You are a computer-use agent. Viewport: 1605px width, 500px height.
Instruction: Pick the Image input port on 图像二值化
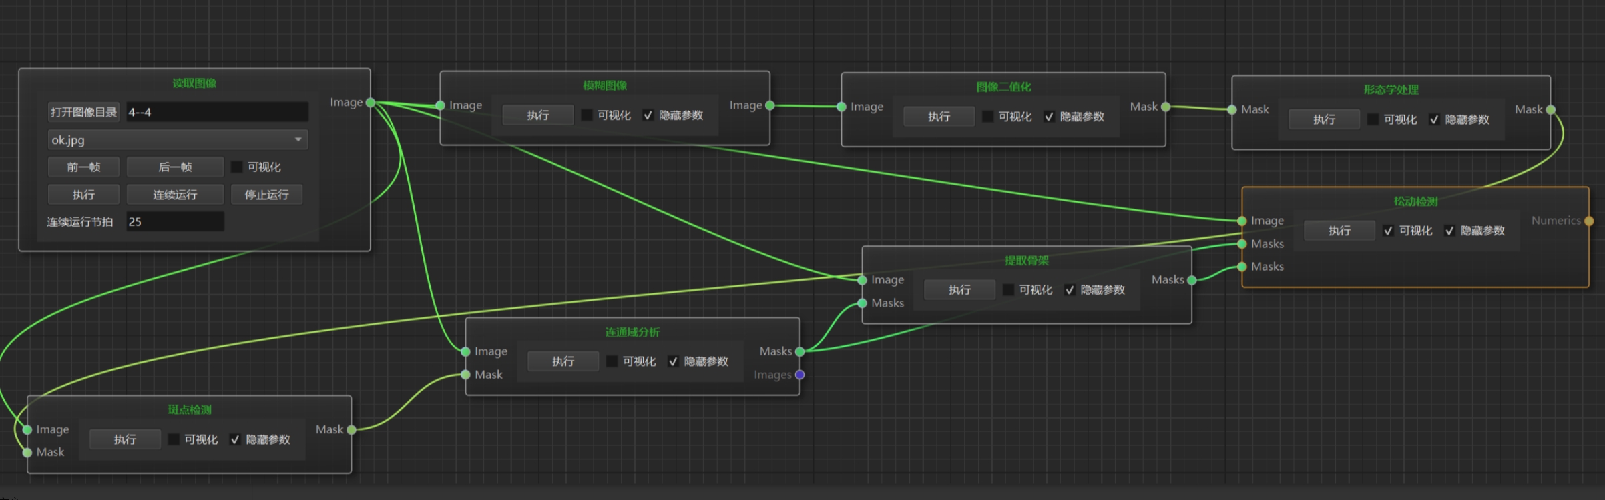(842, 107)
